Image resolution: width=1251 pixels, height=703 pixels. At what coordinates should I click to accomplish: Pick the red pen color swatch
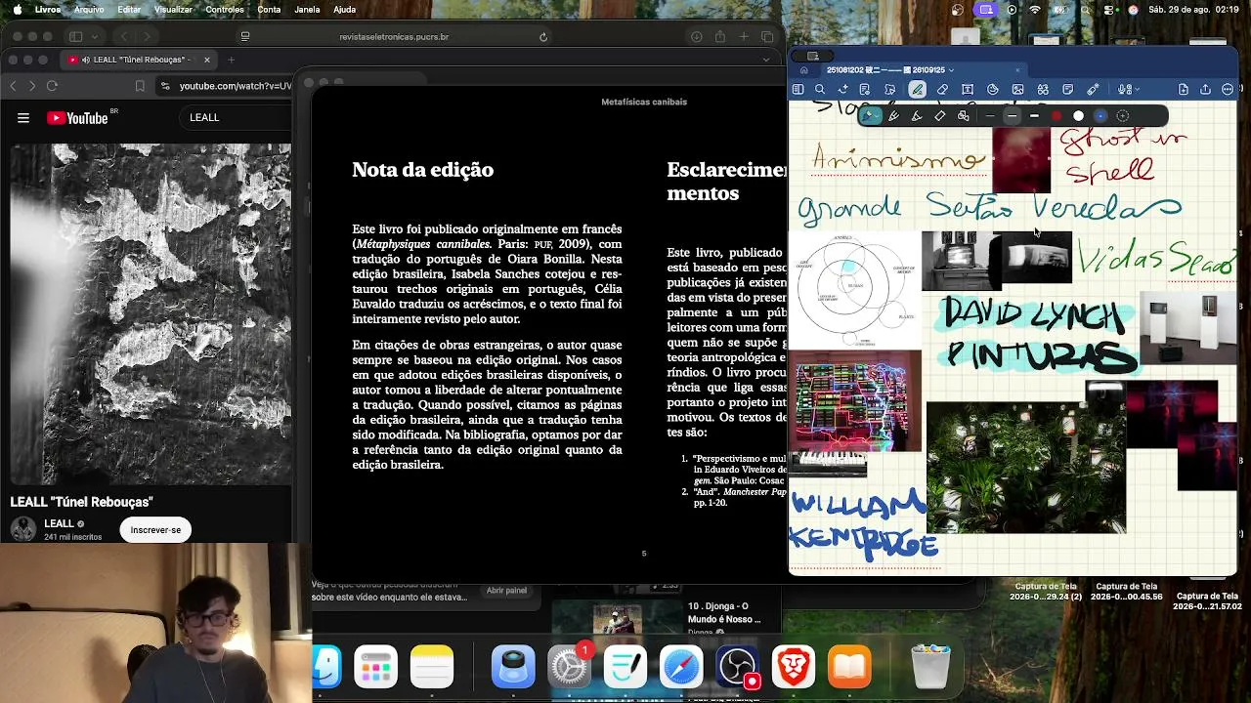tap(1057, 116)
